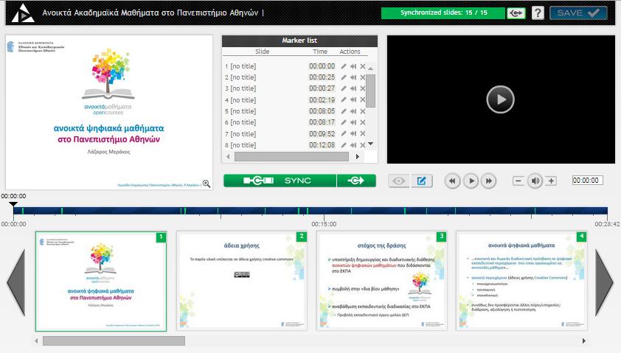This screenshot has height=353, width=621.
Task: Remove marker 2 with the X icon
Action: pyautogui.click(x=362, y=77)
